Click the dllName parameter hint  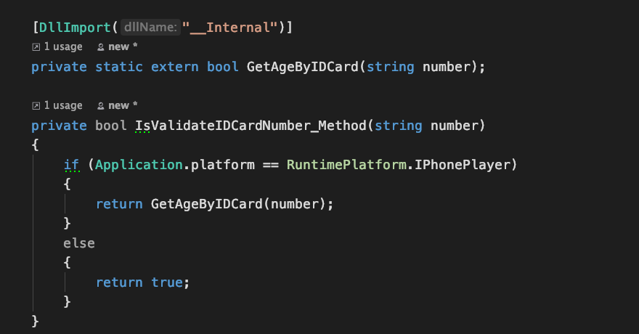tap(150, 28)
